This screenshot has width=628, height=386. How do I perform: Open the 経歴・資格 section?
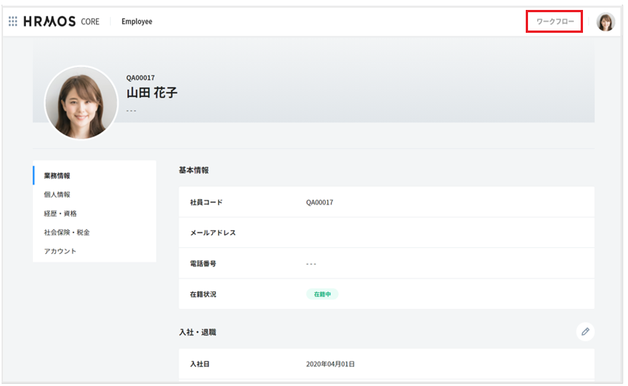click(x=60, y=214)
